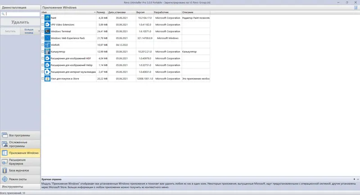This screenshot has height=195, width=360.
Task: Open the hamburger menu icon top right
Action: [x=355, y=8]
